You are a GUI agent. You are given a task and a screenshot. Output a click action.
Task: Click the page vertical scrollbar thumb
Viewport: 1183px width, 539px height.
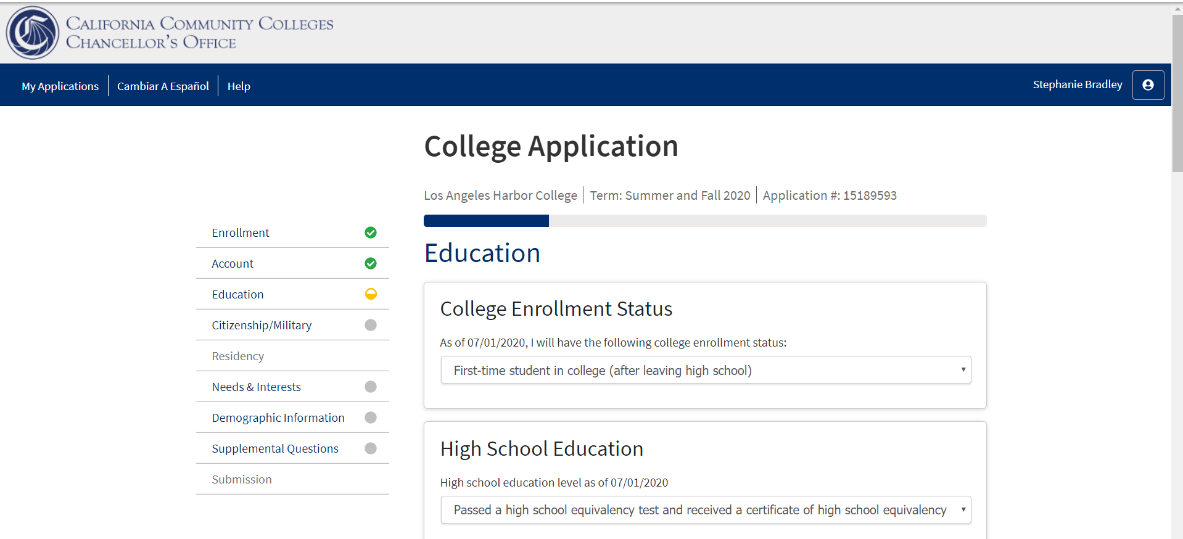[x=1177, y=93]
